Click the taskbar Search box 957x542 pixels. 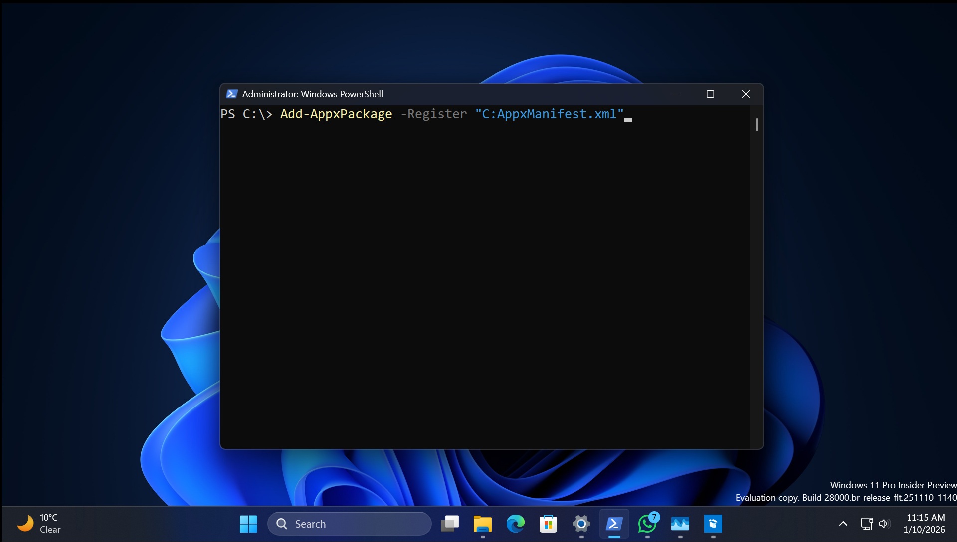[x=349, y=524]
